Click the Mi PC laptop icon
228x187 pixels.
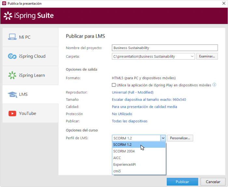[12, 37]
